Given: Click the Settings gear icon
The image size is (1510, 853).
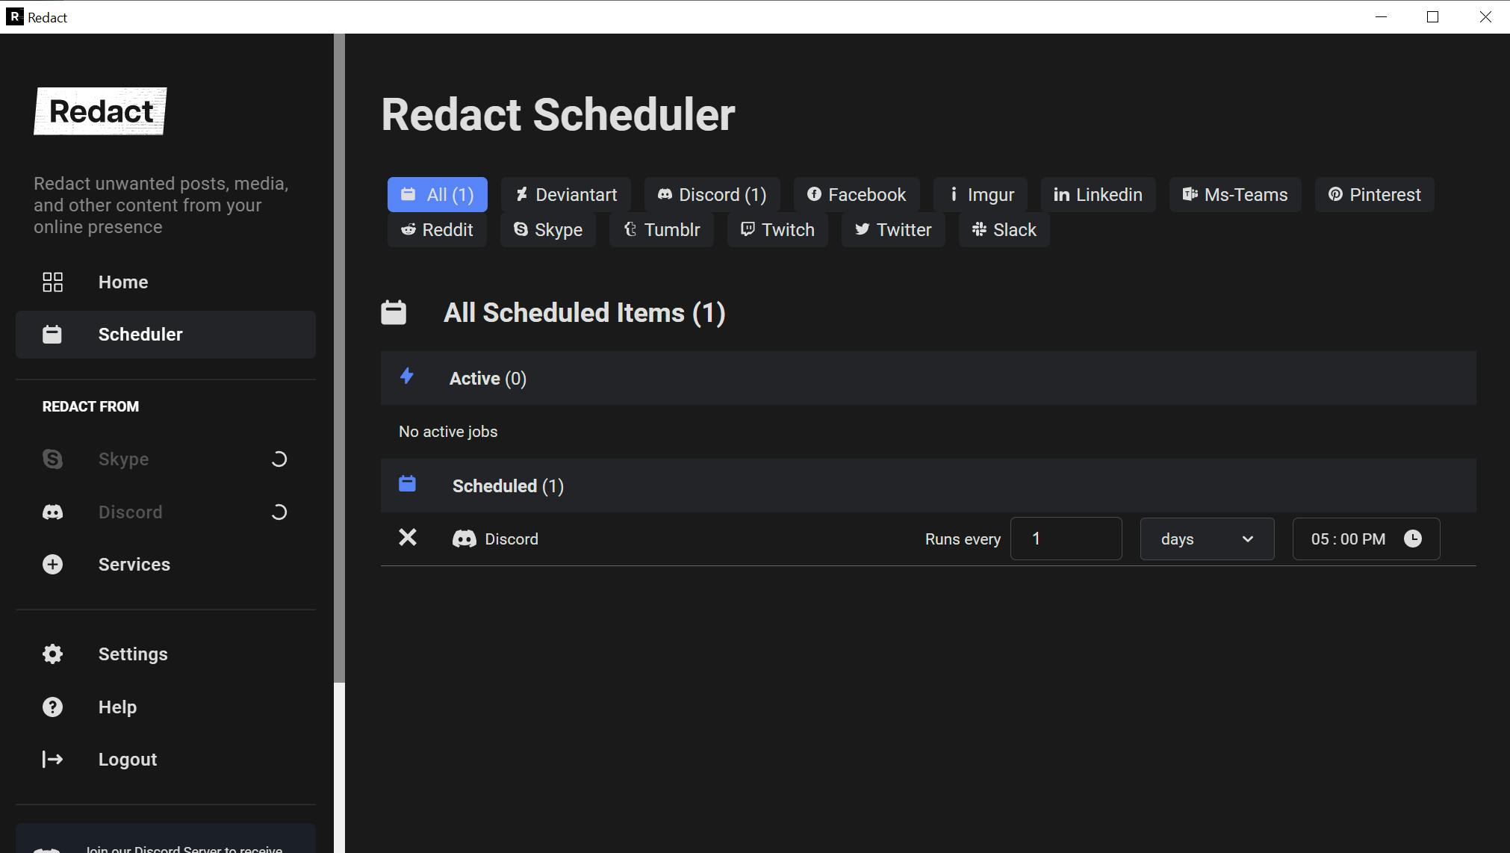Looking at the screenshot, I should click(52, 654).
